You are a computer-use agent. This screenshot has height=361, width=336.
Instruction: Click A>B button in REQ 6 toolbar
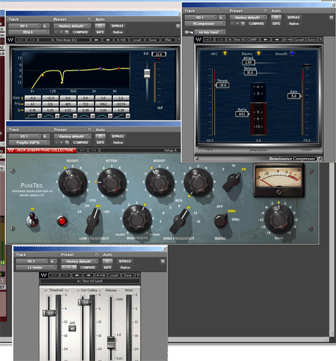coord(121,40)
